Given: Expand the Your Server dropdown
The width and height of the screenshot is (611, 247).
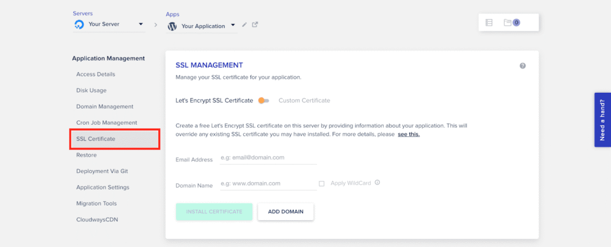Looking at the screenshot, I should pos(141,24).
